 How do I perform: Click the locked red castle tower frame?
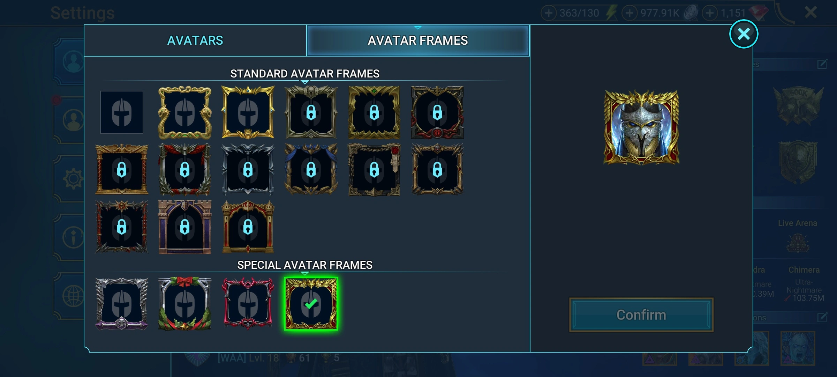(248, 227)
